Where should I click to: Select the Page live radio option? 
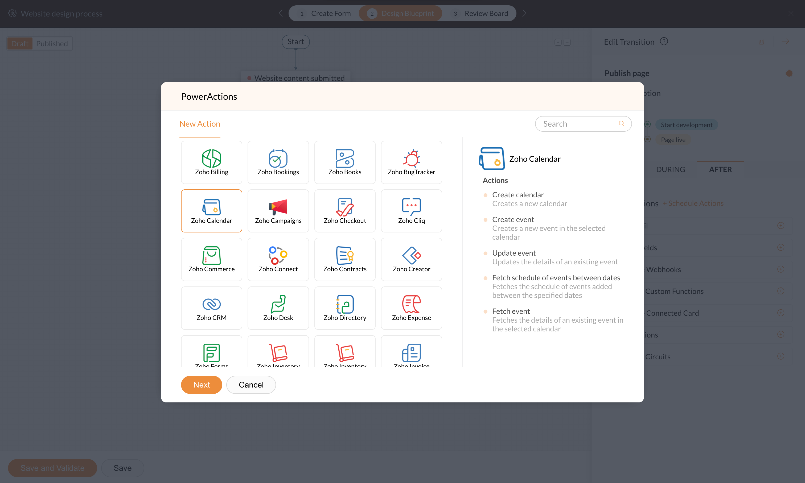tap(648, 139)
